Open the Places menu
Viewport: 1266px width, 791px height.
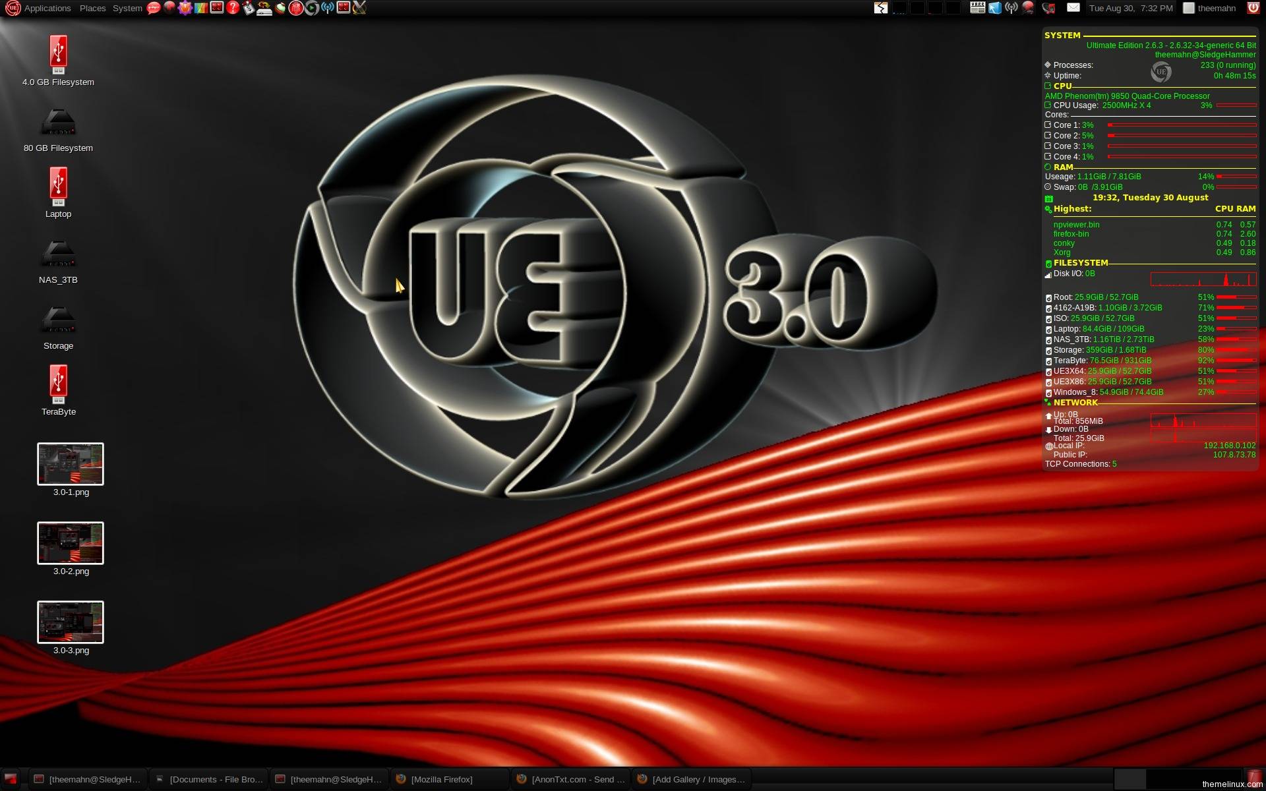point(92,8)
